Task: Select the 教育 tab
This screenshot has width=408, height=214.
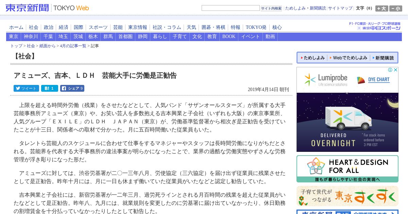Action: pyautogui.click(x=212, y=37)
